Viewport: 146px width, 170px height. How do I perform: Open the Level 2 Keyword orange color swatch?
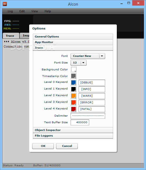(74, 96)
